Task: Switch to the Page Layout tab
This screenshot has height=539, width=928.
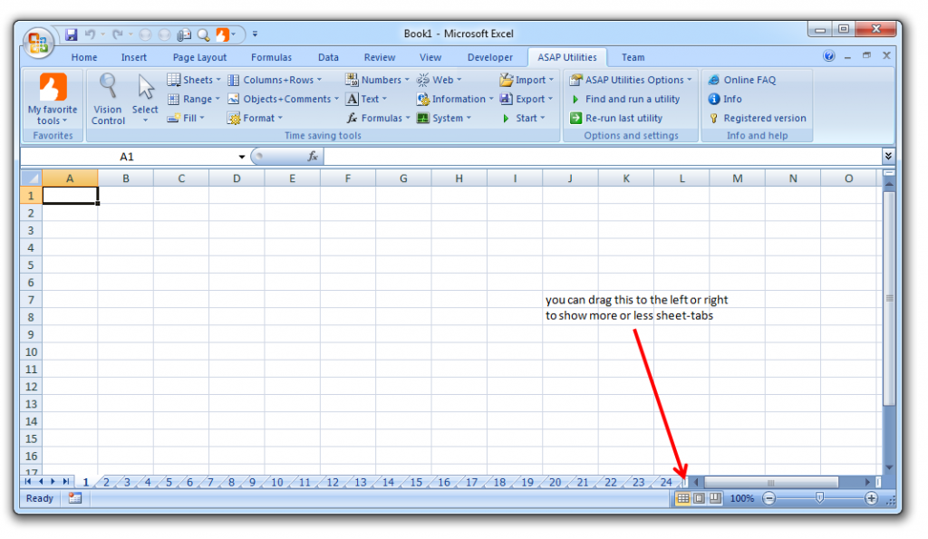Action: pos(199,57)
